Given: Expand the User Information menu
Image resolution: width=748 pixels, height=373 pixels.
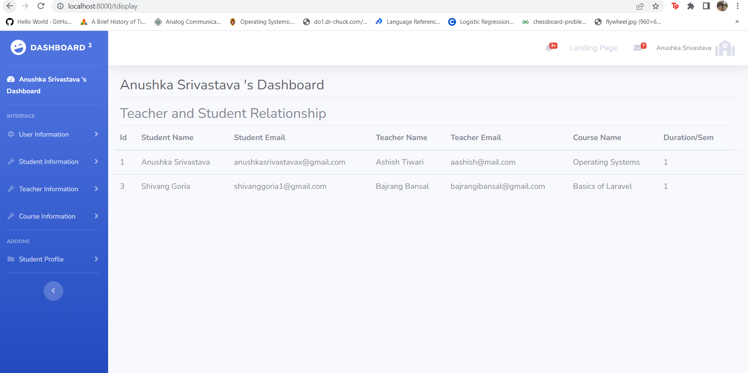Looking at the screenshot, I should pyautogui.click(x=43, y=134).
